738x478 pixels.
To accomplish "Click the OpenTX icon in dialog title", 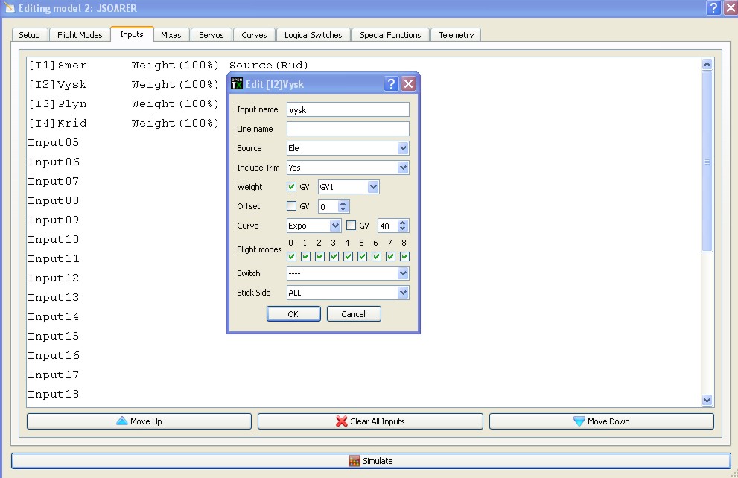I will pos(237,84).
